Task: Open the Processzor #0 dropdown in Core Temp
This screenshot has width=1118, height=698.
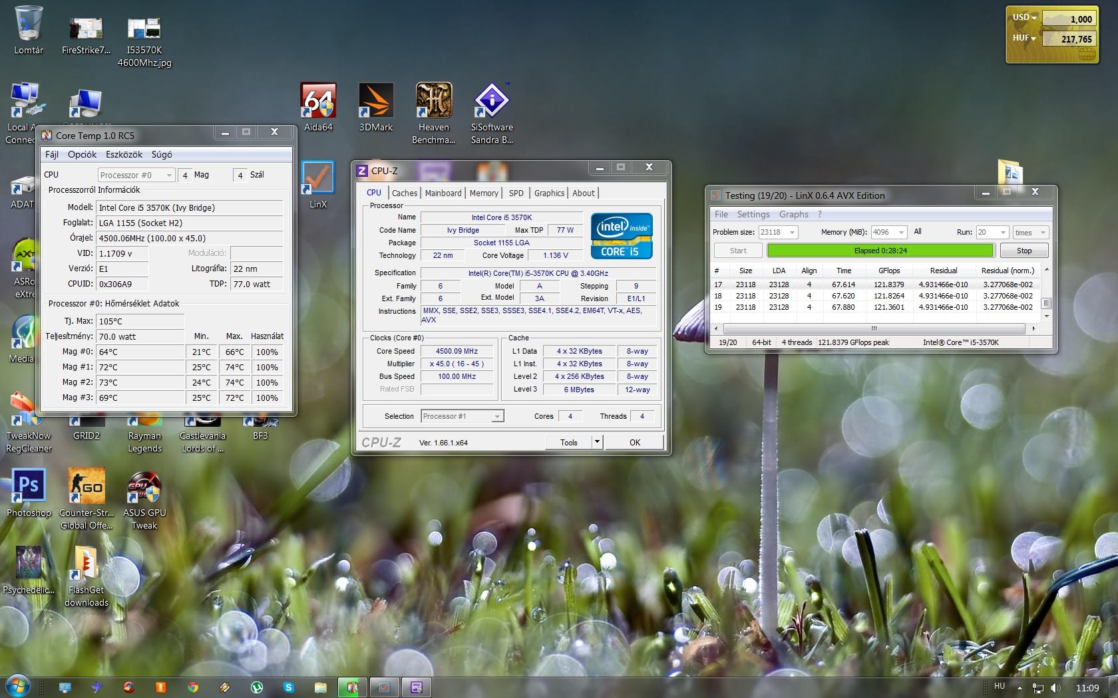Action: (x=136, y=175)
